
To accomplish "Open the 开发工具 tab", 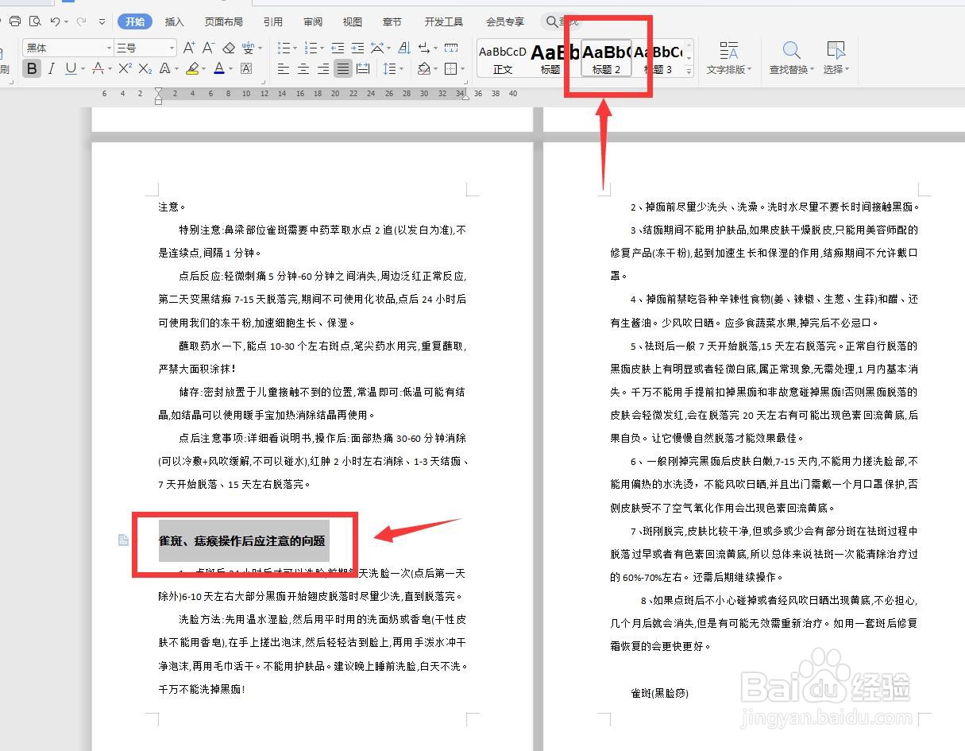I will 444,21.
